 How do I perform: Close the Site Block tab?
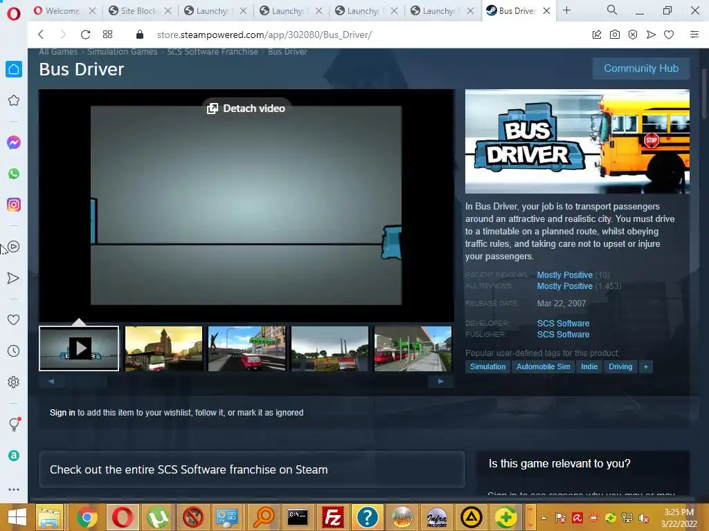coord(168,11)
